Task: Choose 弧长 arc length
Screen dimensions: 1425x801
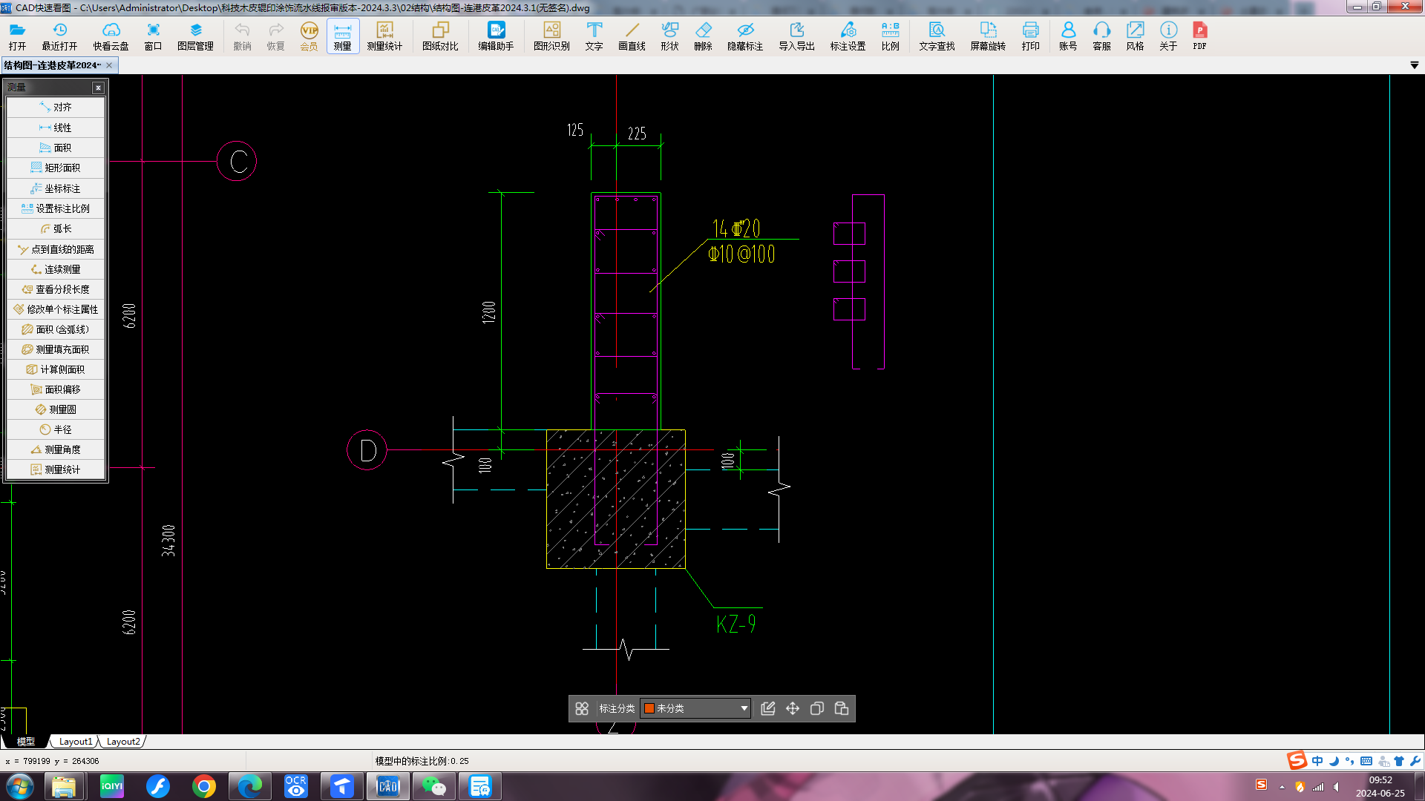Action: tap(56, 228)
